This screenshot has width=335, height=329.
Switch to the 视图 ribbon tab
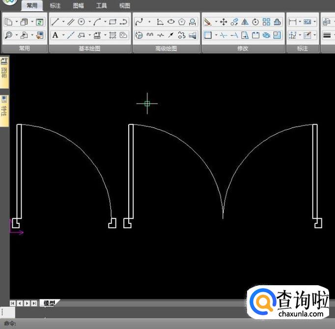click(x=125, y=6)
